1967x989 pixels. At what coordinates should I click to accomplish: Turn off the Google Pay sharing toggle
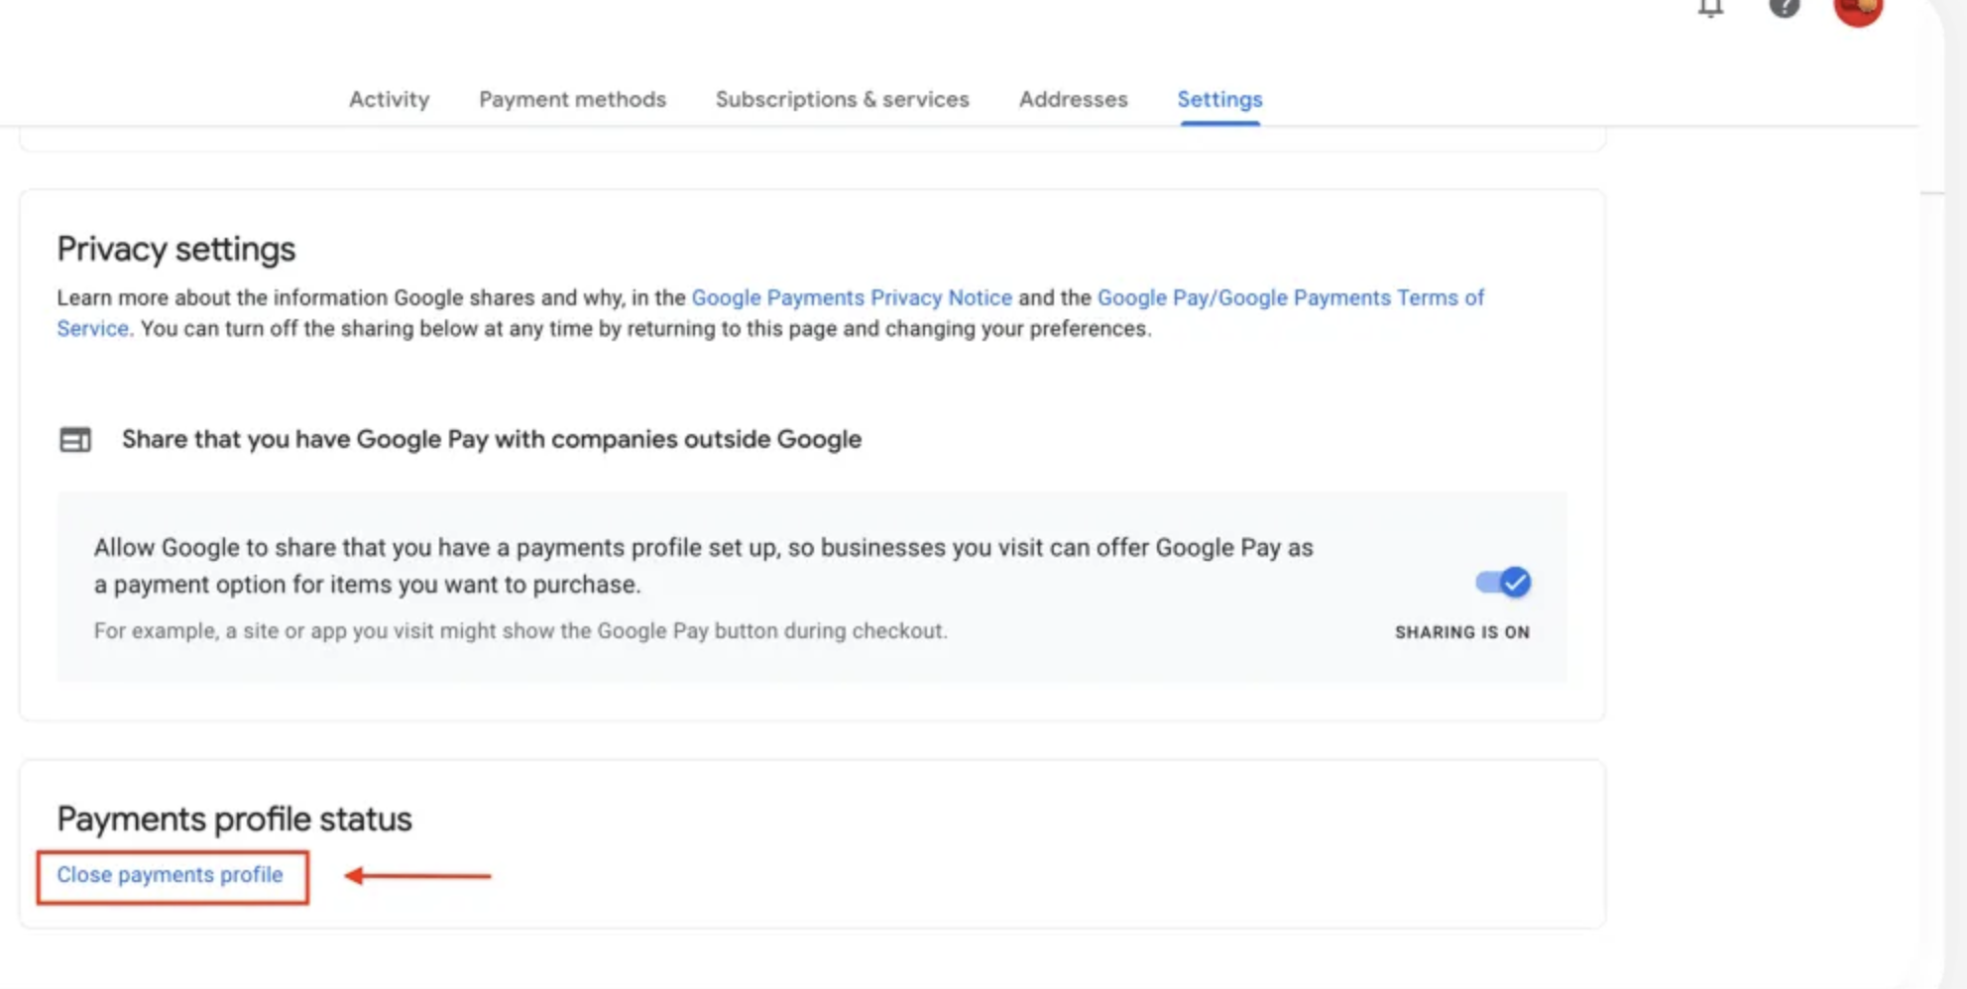click(x=1503, y=583)
